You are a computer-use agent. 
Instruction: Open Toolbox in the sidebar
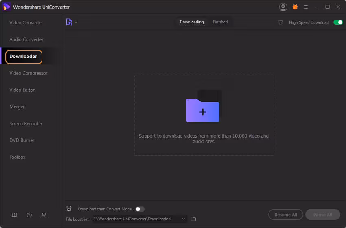coord(18,157)
